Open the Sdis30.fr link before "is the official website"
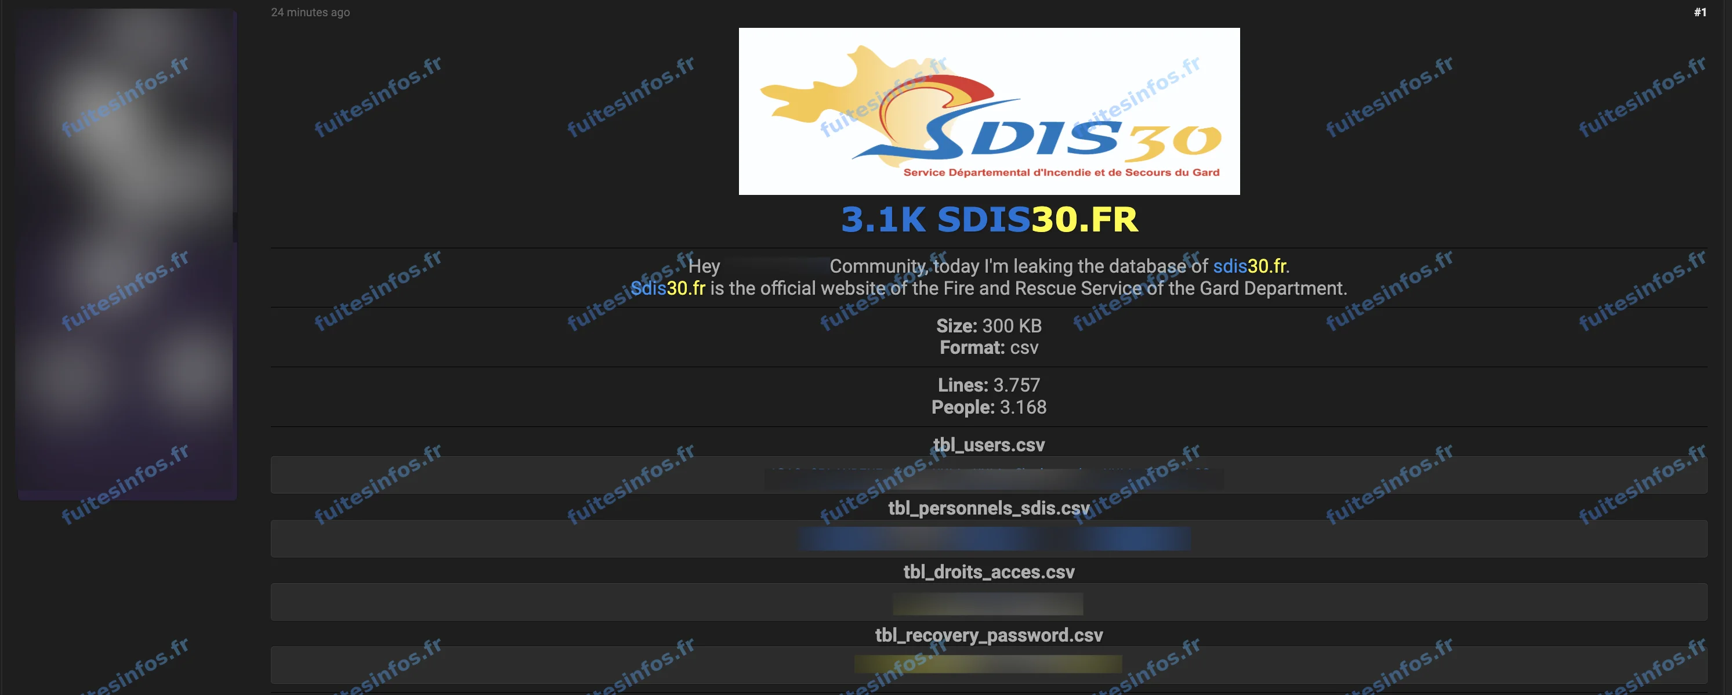Screen dimensions: 1732x695 [668, 288]
